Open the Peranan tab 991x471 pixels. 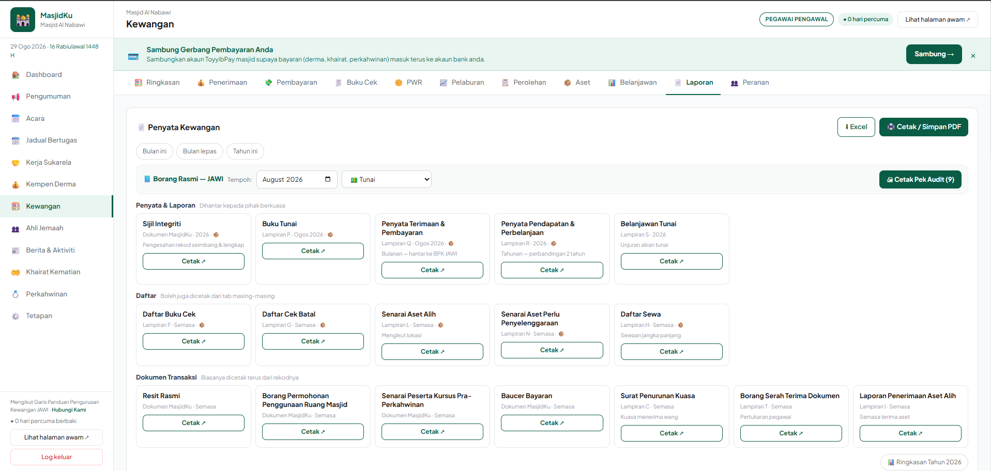pyautogui.click(x=750, y=83)
